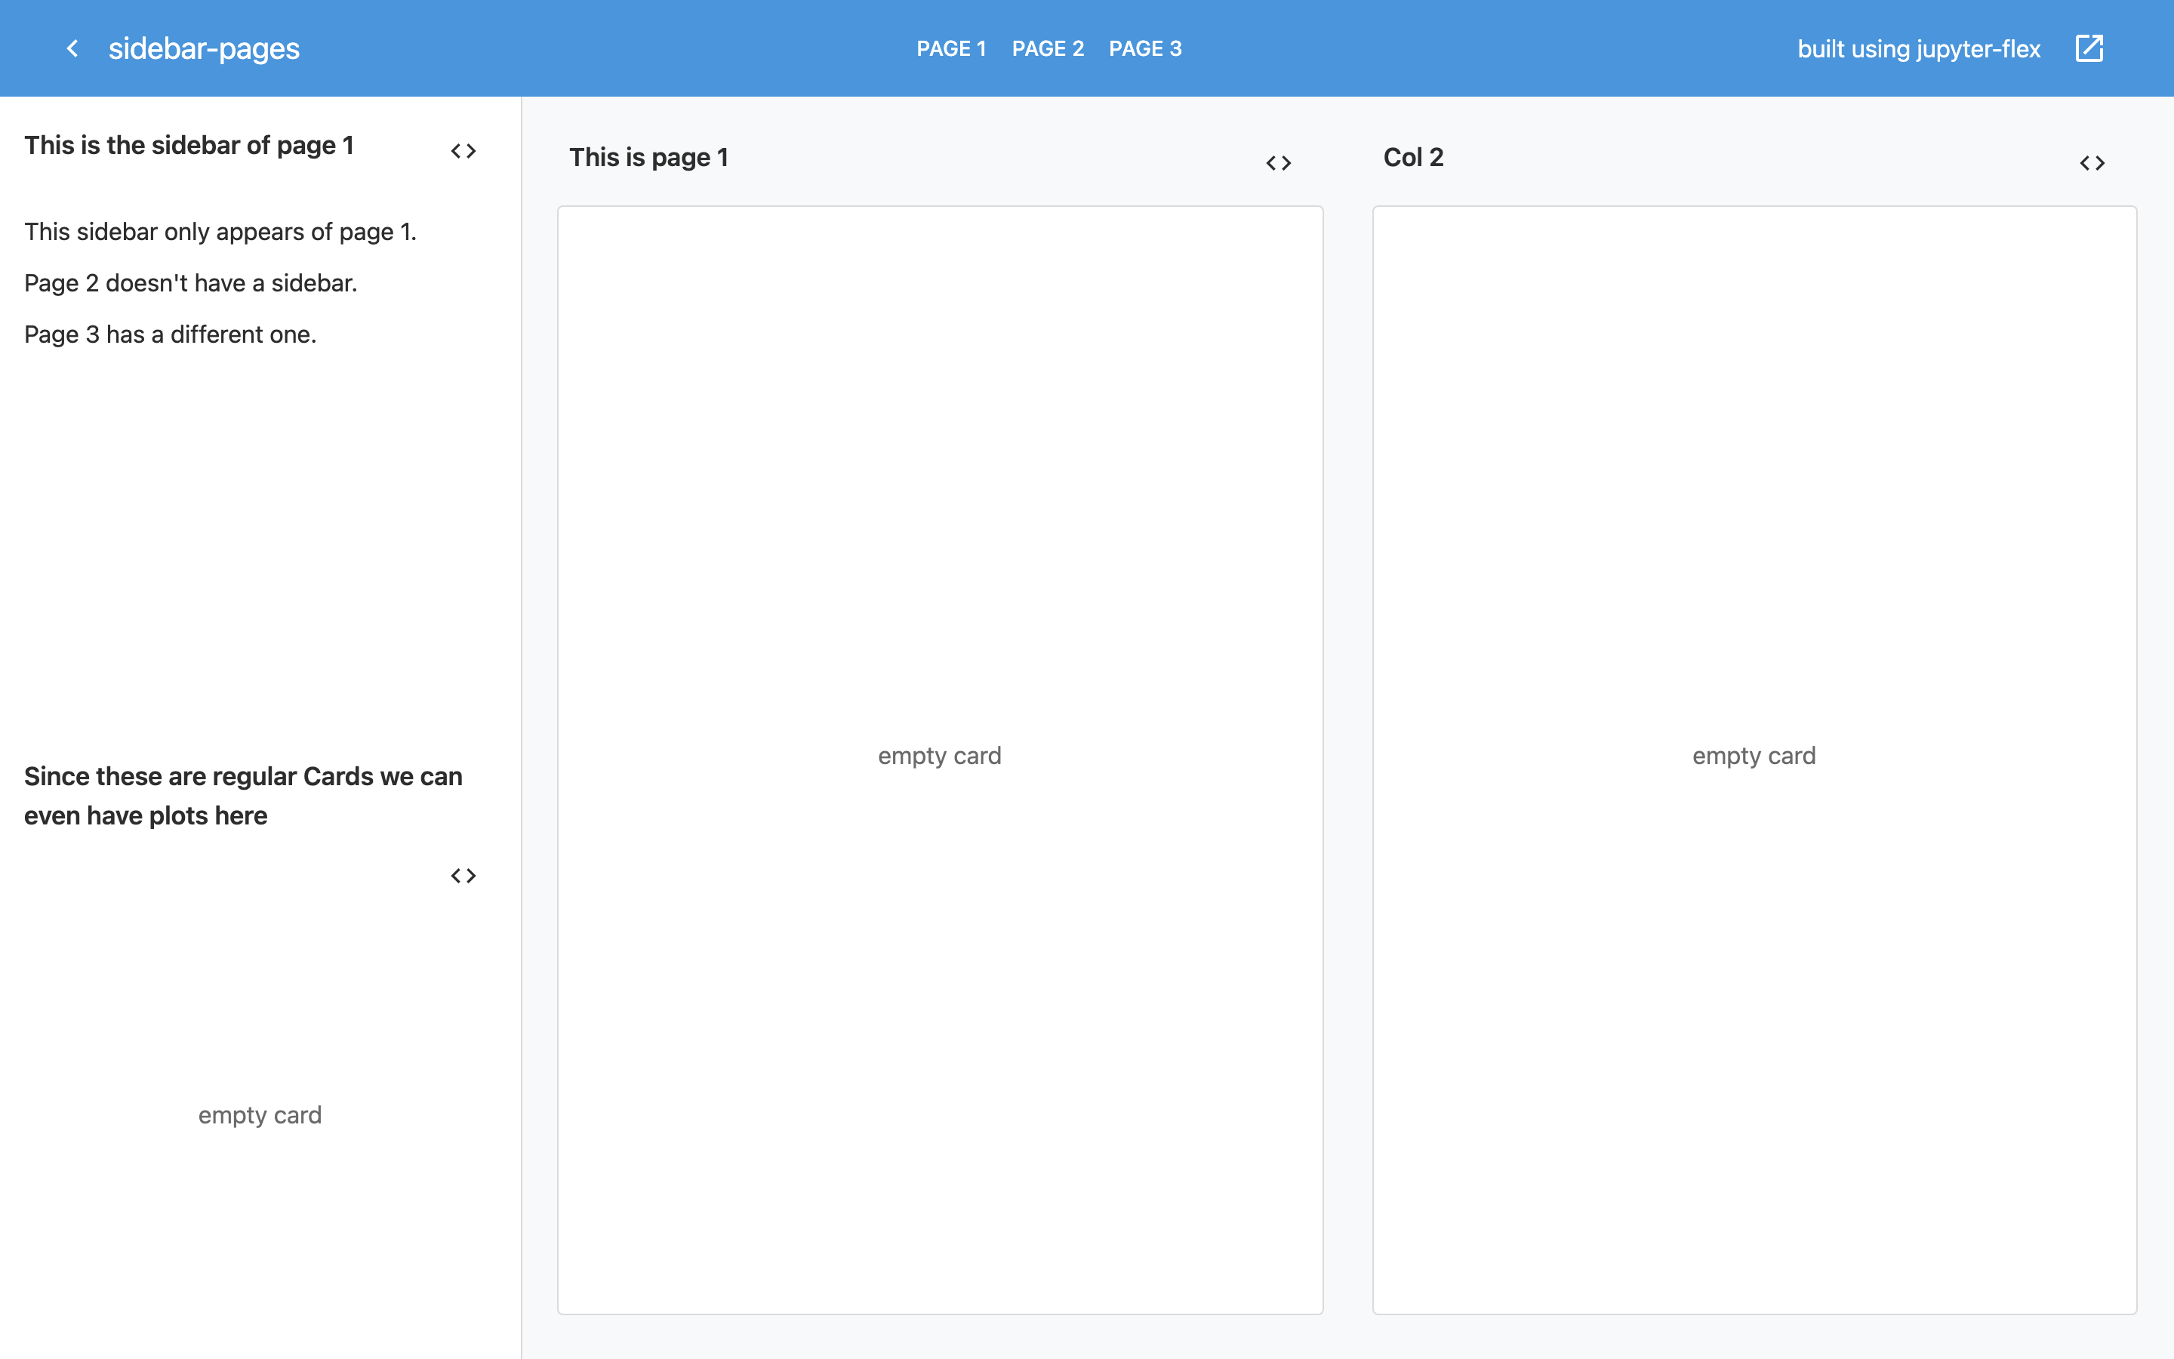Click text 'Page 2 doesn't have a sidebar.'

[x=190, y=283]
